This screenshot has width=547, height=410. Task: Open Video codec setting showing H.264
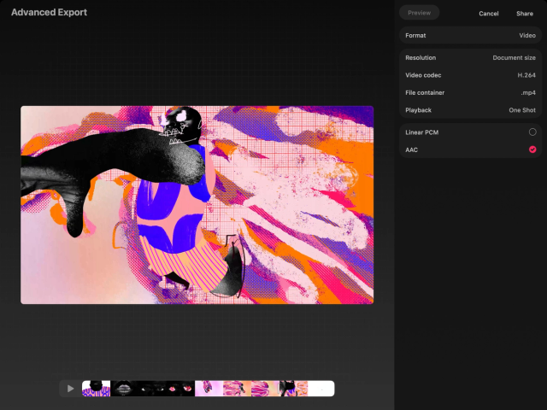tap(470, 75)
